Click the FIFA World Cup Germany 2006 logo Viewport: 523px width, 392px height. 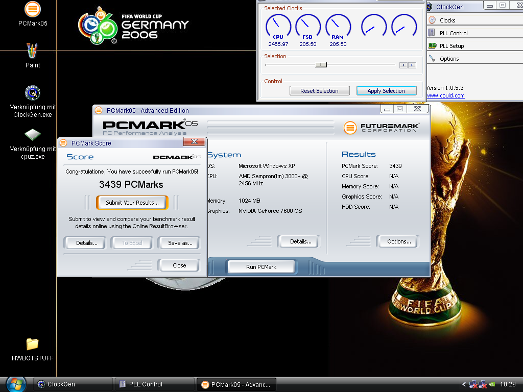[133, 26]
